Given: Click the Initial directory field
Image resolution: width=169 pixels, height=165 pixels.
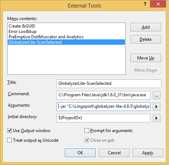Looking at the screenshot, I should [x=103, y=118].
